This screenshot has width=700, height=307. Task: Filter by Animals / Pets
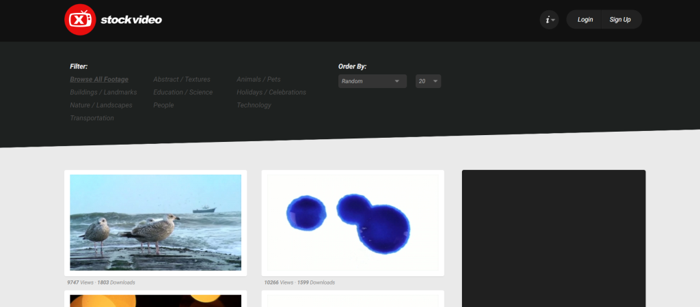(258, 79)
